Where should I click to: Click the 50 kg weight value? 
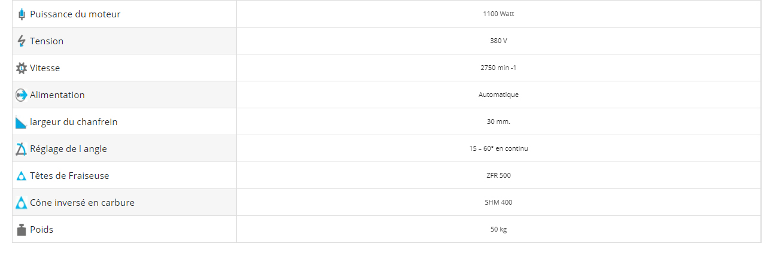(x=498, y=229)
